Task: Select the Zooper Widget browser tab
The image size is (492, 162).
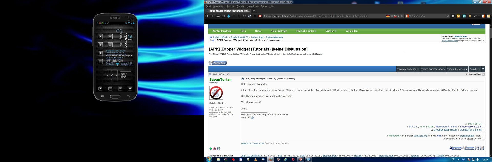Action: [x=227, y=11]
